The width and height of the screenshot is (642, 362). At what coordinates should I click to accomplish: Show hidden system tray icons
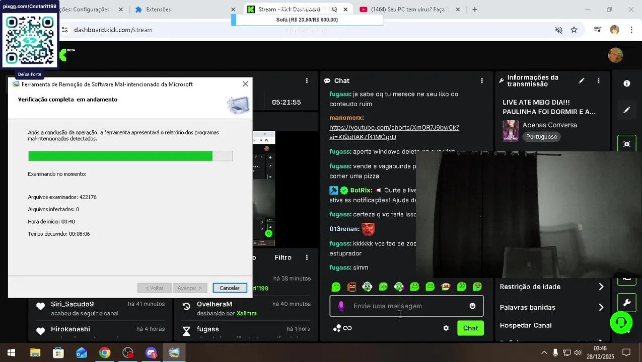pos(544,353)
